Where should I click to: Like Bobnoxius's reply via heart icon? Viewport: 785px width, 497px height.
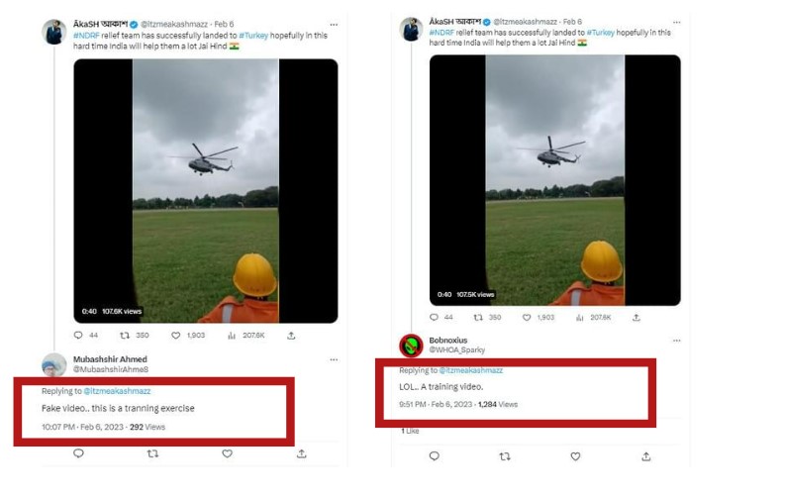point(575,456)
